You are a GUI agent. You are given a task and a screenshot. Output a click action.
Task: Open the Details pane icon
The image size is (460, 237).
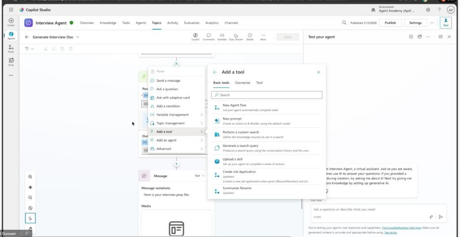pyautogui.click(x=250, y=36)
